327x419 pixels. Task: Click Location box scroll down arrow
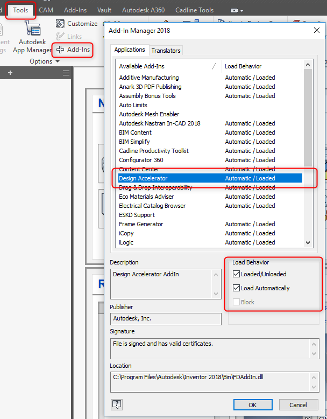point(314,387)
